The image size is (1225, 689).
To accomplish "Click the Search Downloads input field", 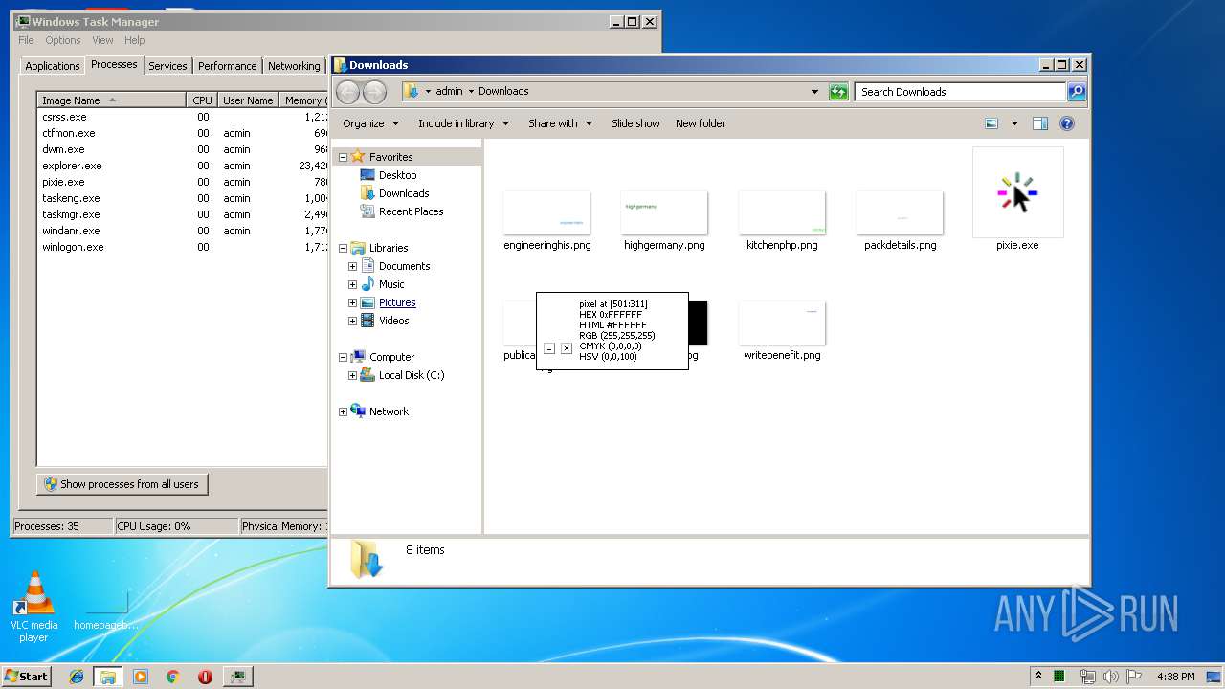I will [960, 92].
